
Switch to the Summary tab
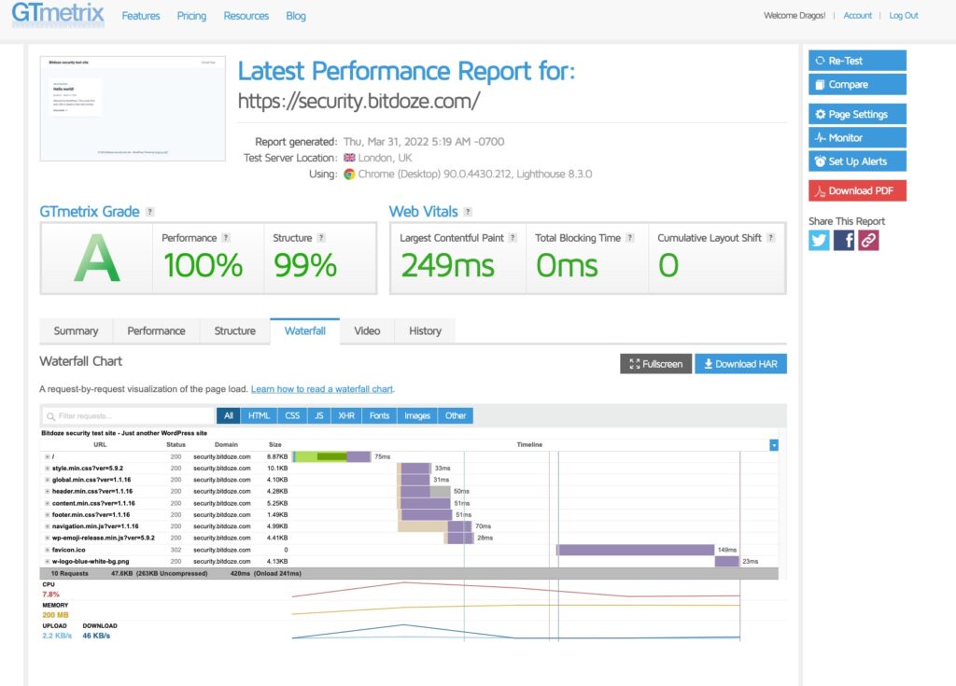77,331
